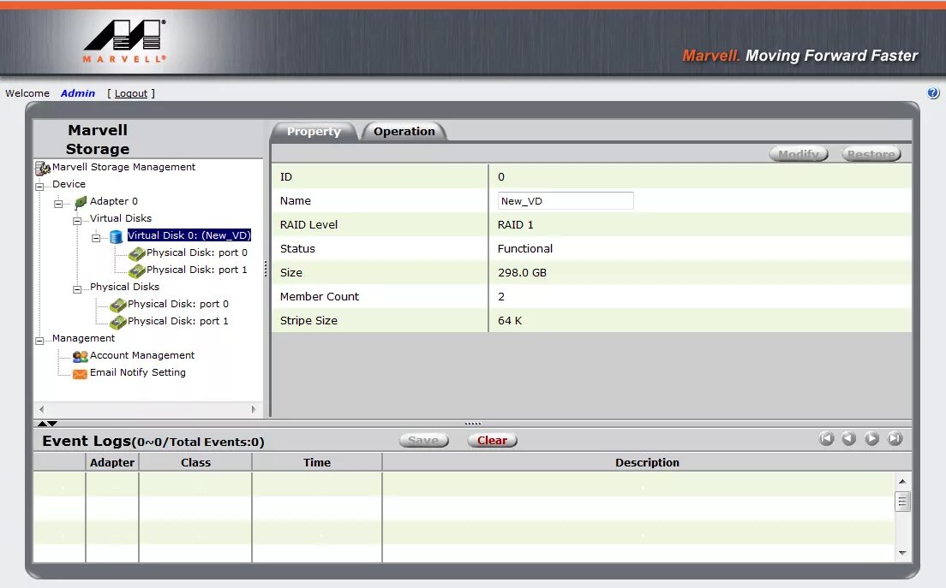Click Device label in tree
Image resolution: width=946 pixels, height=588 pixels.
pyautogui.click(x=69, y=184)
